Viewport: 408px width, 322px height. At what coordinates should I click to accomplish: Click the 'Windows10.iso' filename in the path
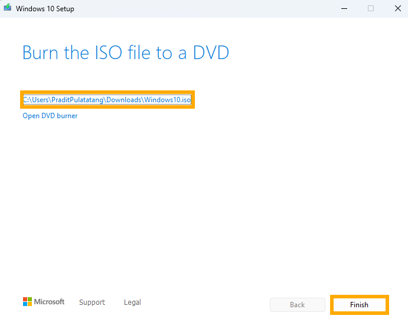pyautogui.click(x=168, y=100)
